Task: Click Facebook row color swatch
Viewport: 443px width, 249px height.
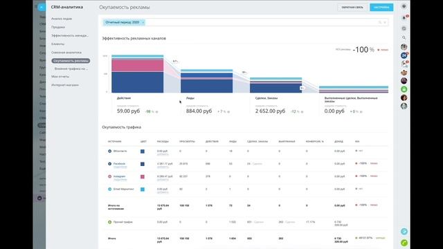Action: coord(143,164)
